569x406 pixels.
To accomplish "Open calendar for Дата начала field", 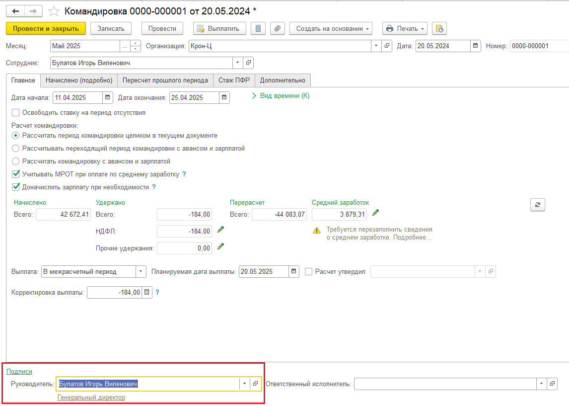I will (108, 97).
